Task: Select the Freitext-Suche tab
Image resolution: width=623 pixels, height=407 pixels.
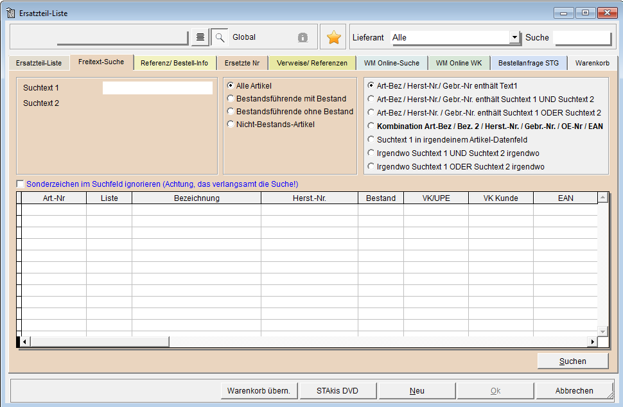Action: pos(101,62)
